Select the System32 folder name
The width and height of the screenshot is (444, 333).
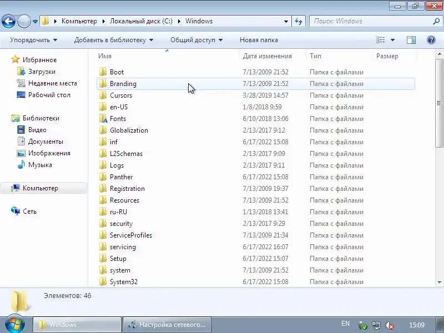pos(123,282)
